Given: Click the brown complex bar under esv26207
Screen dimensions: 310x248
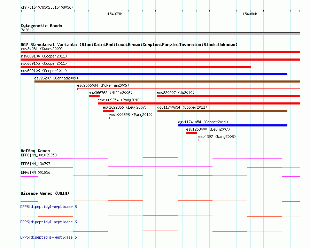Looking at the screenshot, I should click(x=167, y=82).
